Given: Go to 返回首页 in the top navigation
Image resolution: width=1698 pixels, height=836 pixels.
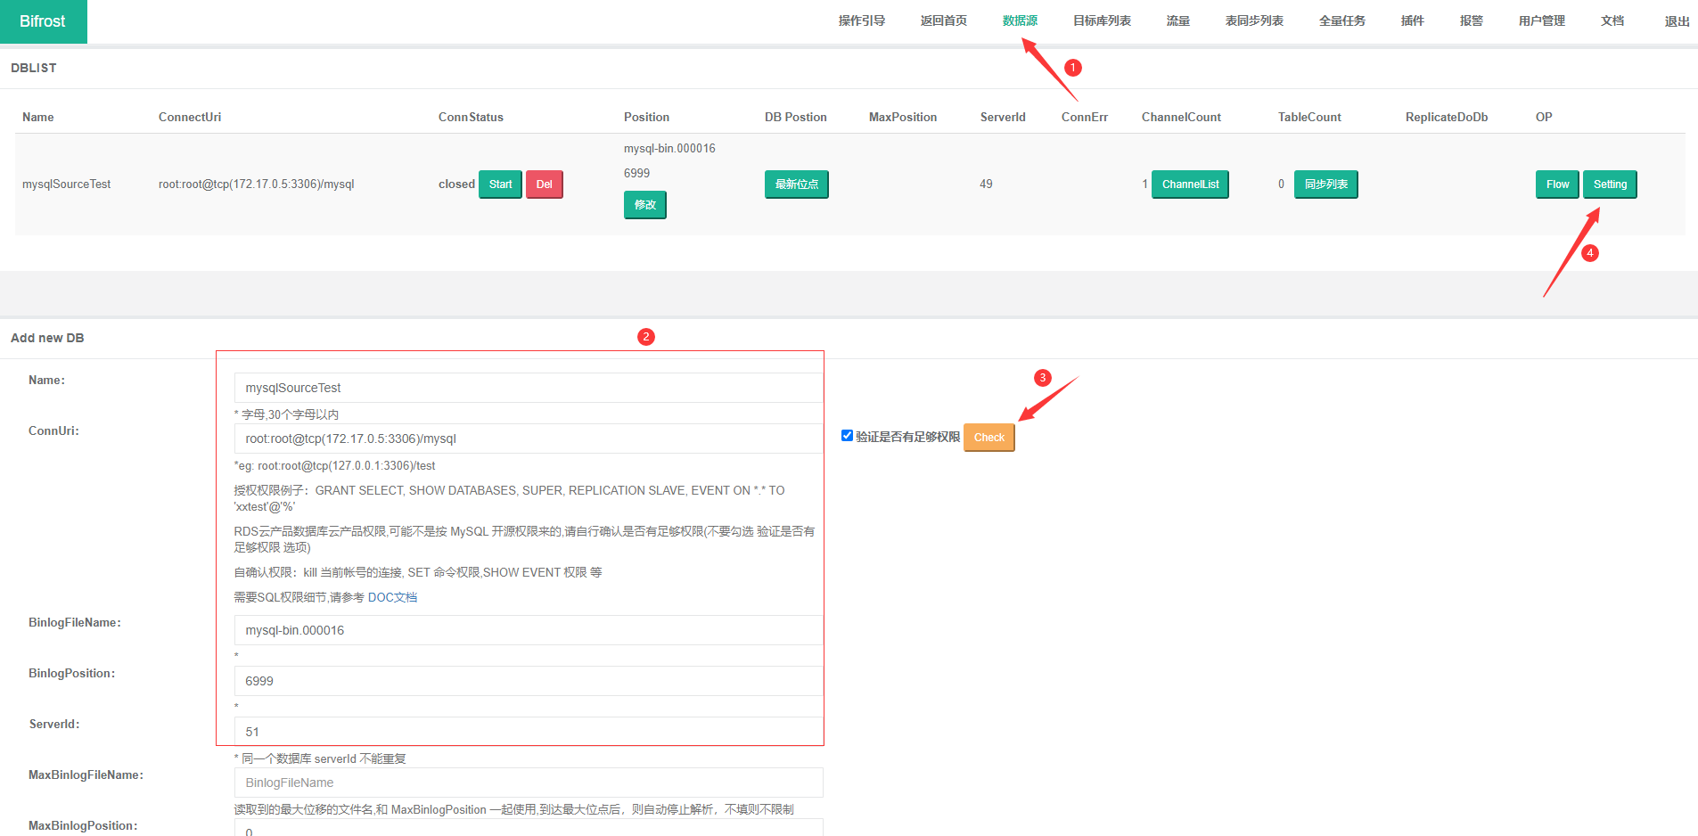Looking at the screenshot, I should tap(943, 20).
